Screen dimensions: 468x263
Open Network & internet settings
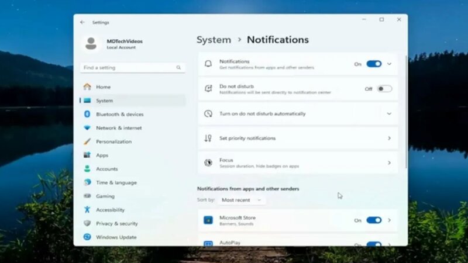coord(133,128)
